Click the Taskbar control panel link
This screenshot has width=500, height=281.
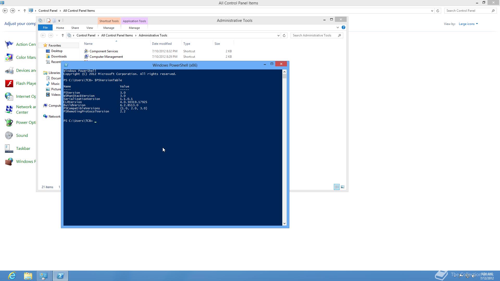(x=23, y=149)
